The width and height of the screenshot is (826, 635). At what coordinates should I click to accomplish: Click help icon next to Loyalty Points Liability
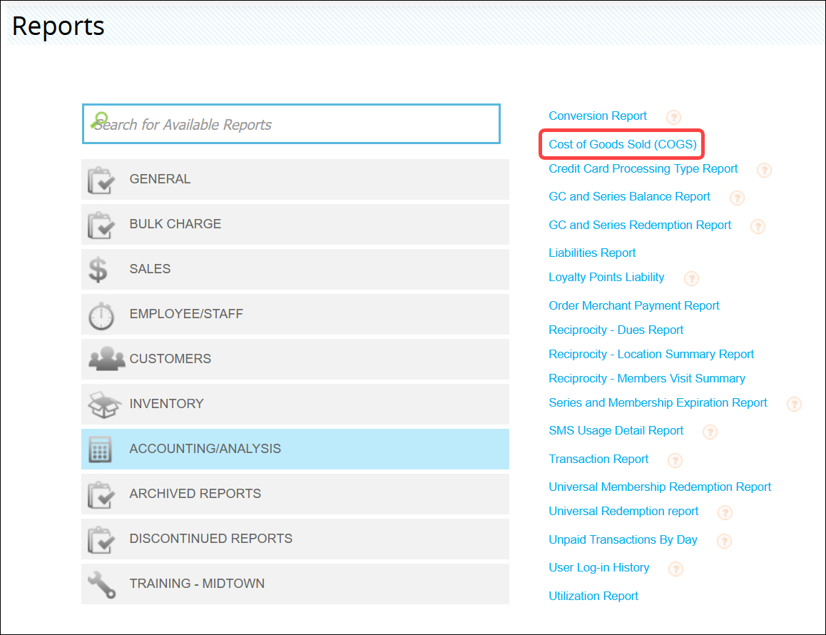[690, 278]
